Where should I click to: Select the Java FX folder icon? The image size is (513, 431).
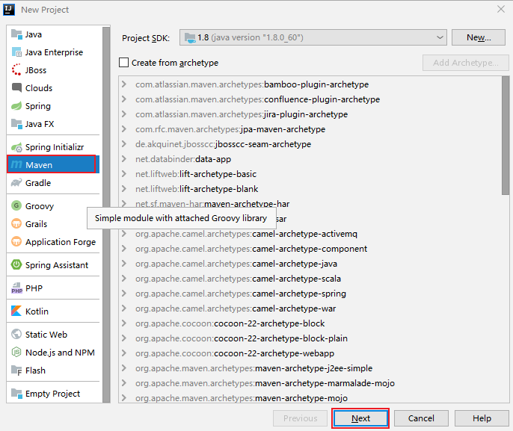click(x=16, y=124)
